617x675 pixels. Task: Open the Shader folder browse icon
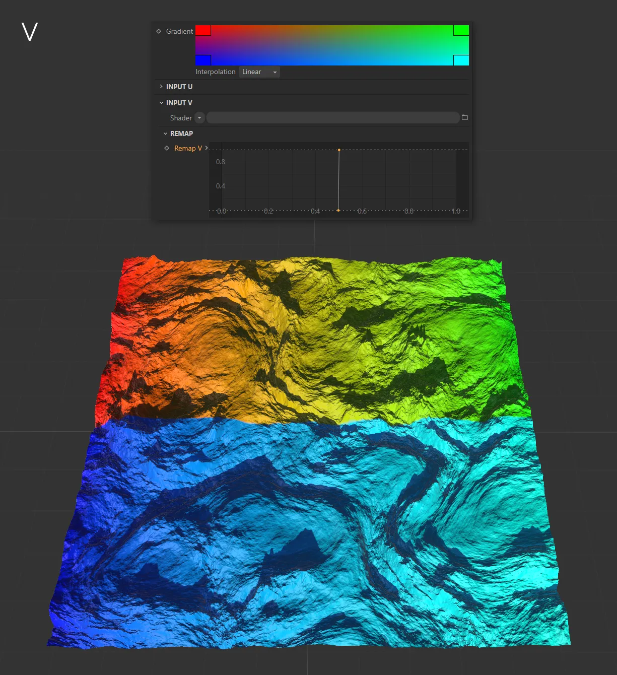tap(465, 117)
